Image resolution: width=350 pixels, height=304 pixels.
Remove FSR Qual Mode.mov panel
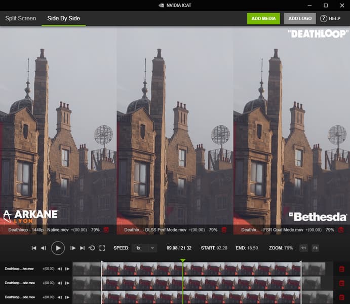point(341,230)
